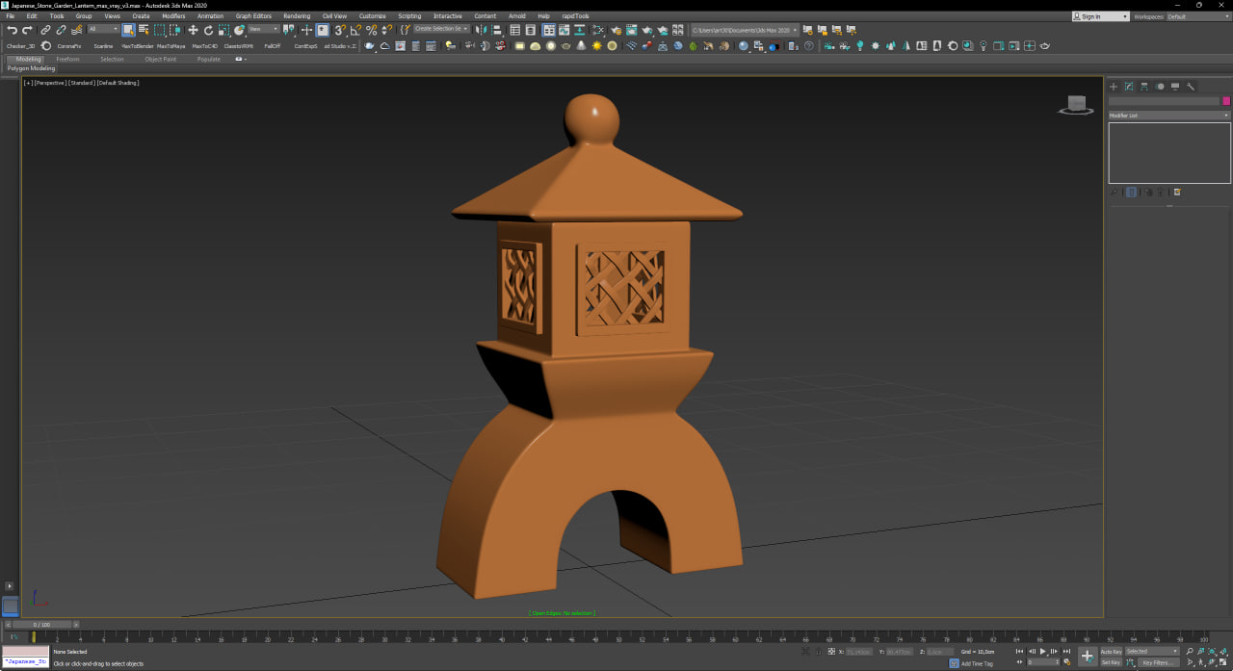Open the reference coordinate View dropdown
Viewport: 1233px width, 671px height.
[x=263, y=30]
